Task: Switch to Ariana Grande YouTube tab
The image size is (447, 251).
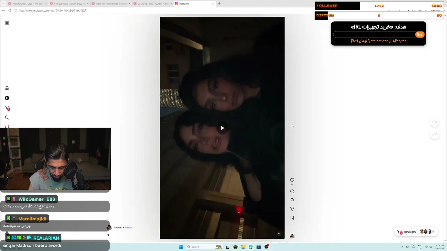Action: tap(27, 3)
